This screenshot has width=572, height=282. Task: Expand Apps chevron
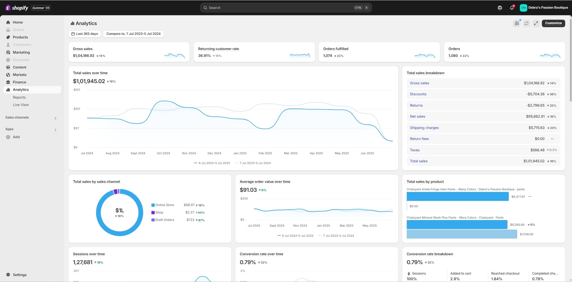click(55, 130)
